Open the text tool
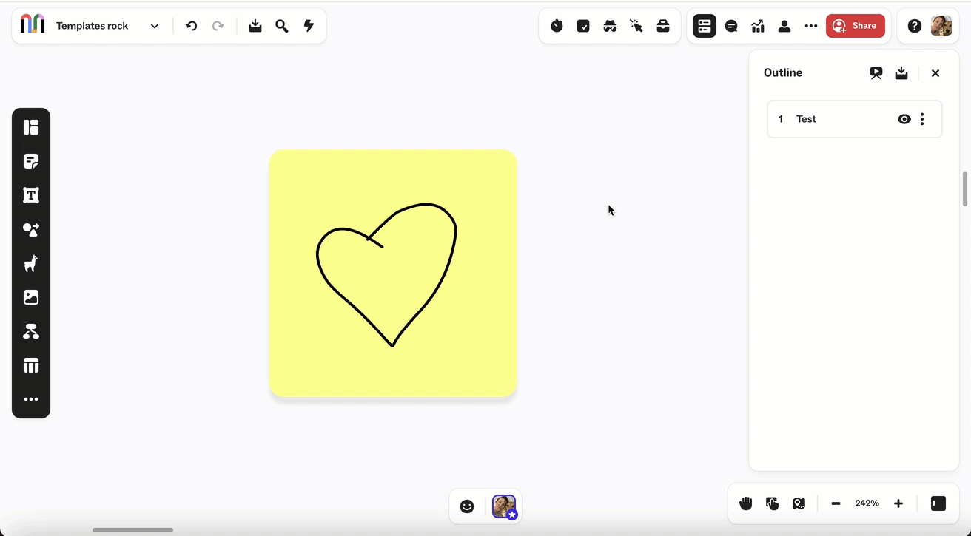 (x=31, y=195)
